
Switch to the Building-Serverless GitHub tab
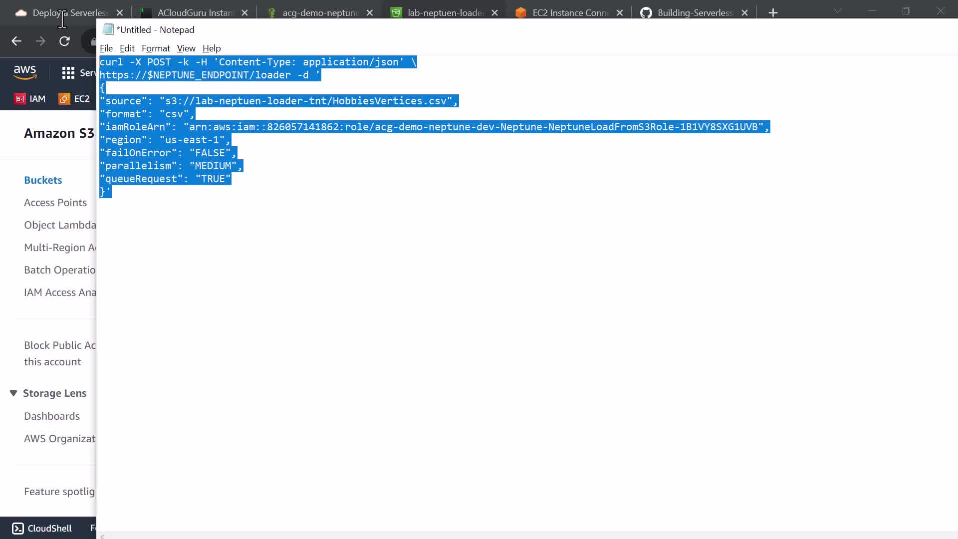click(694, 13)
